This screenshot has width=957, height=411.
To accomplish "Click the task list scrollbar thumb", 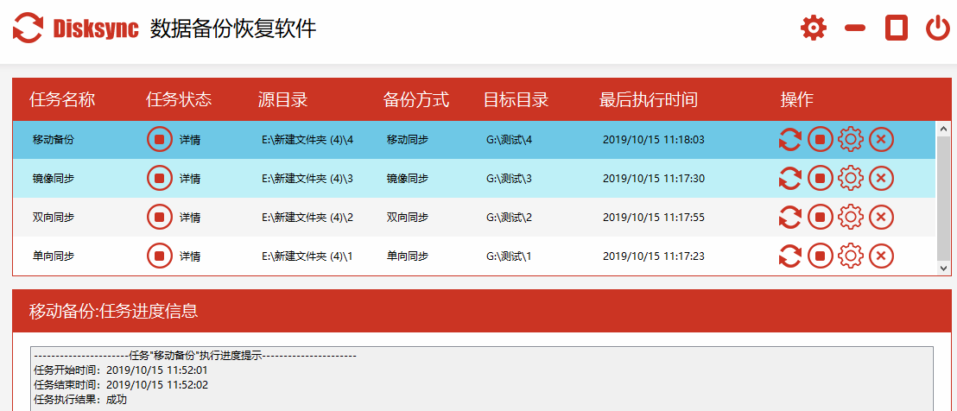I will [x=943, y=198].
